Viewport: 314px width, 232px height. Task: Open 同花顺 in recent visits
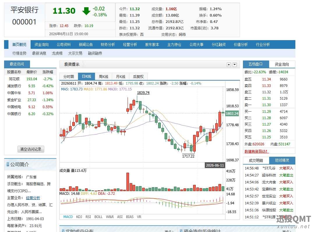coord(14,79)
